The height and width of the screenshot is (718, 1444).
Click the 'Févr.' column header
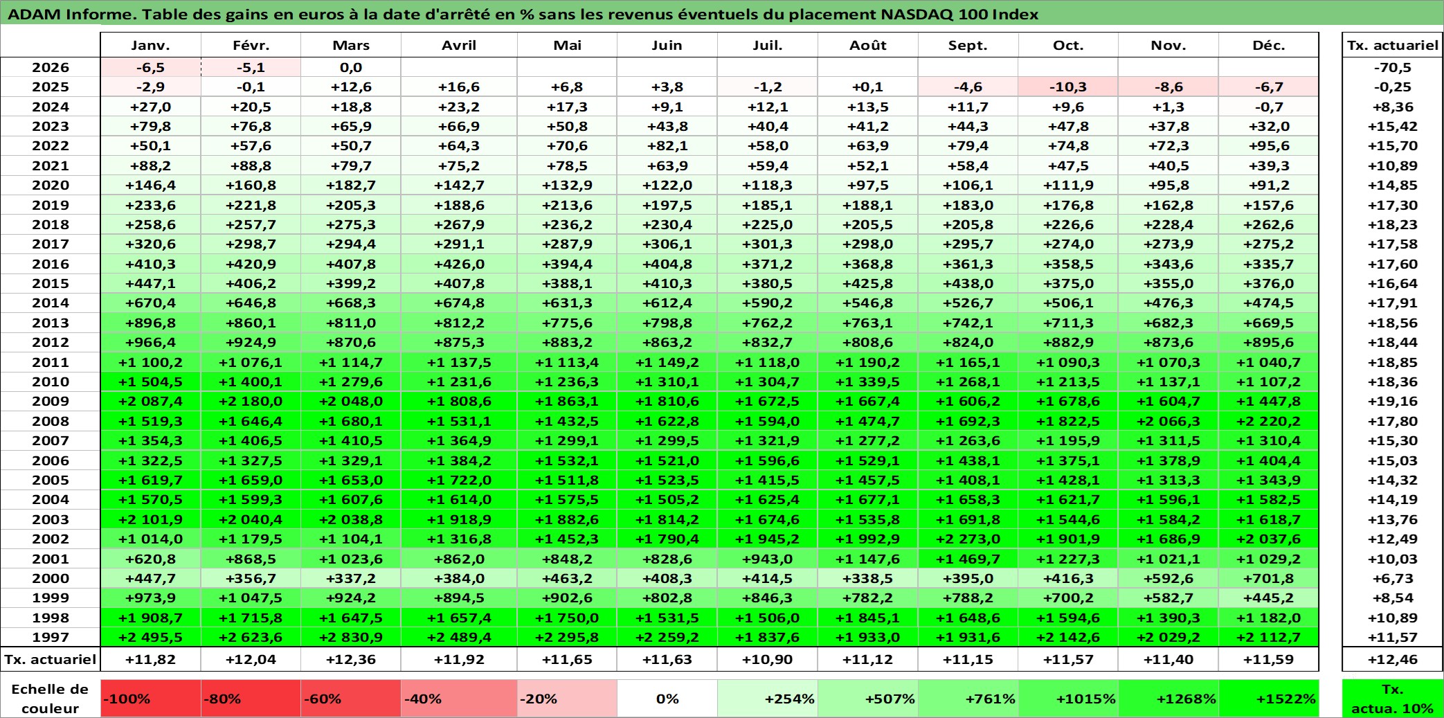coord(251,45)
